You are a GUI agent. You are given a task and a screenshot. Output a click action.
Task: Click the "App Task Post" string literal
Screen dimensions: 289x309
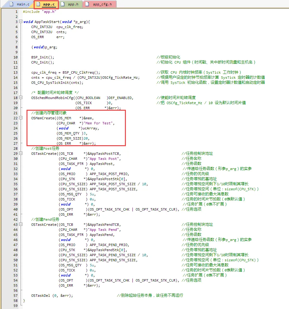104,159
